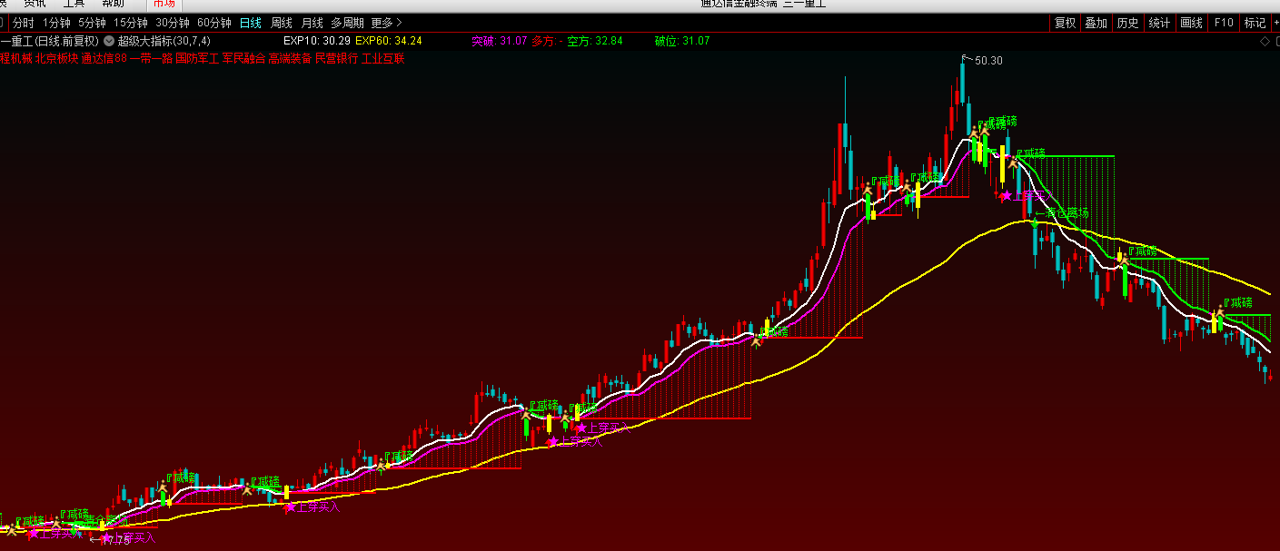Select the 30分钟 period tab
1280x551 pixels.
[x=173, y=23]
